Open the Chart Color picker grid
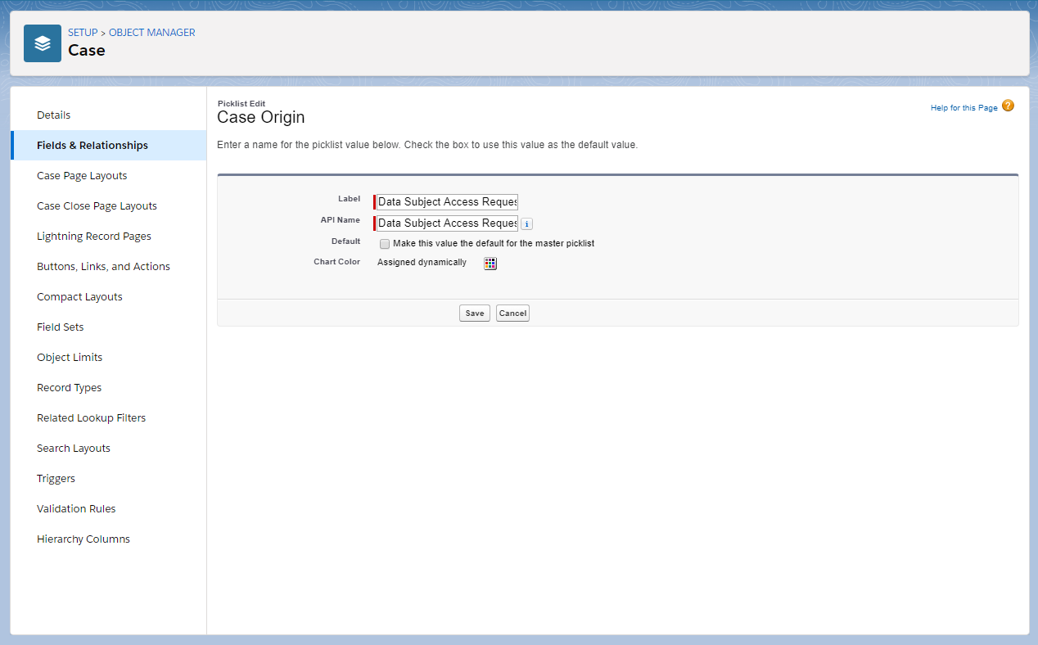This screenshot has height=645, width=1038. coord(490,263)
